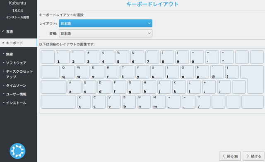The height and width of the screenshot is (162, 265).
Task: Click the '[ {' key in the layout preview
Action: pyautogui.click(x=232, y=72)
